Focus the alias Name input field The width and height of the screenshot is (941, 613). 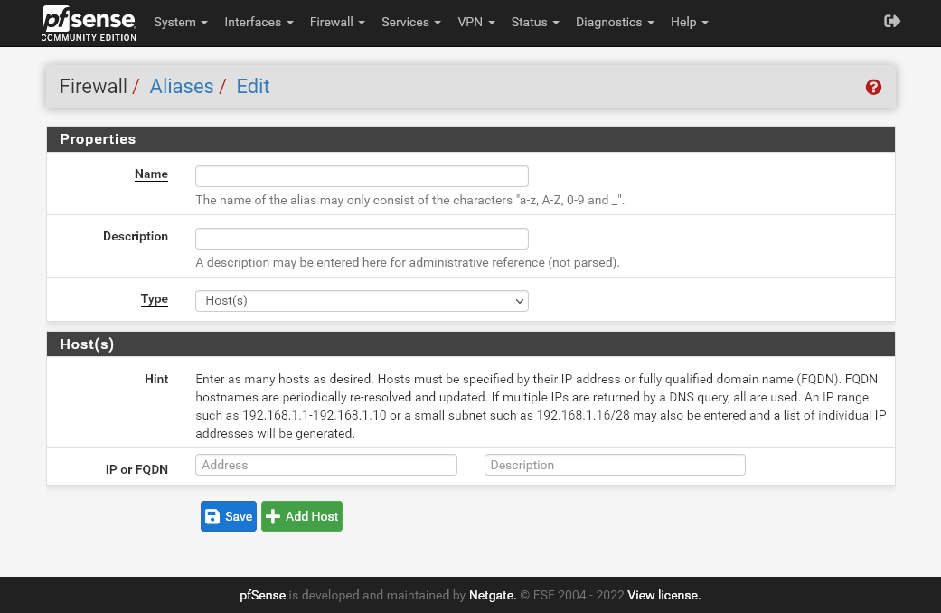click(362, 176)
